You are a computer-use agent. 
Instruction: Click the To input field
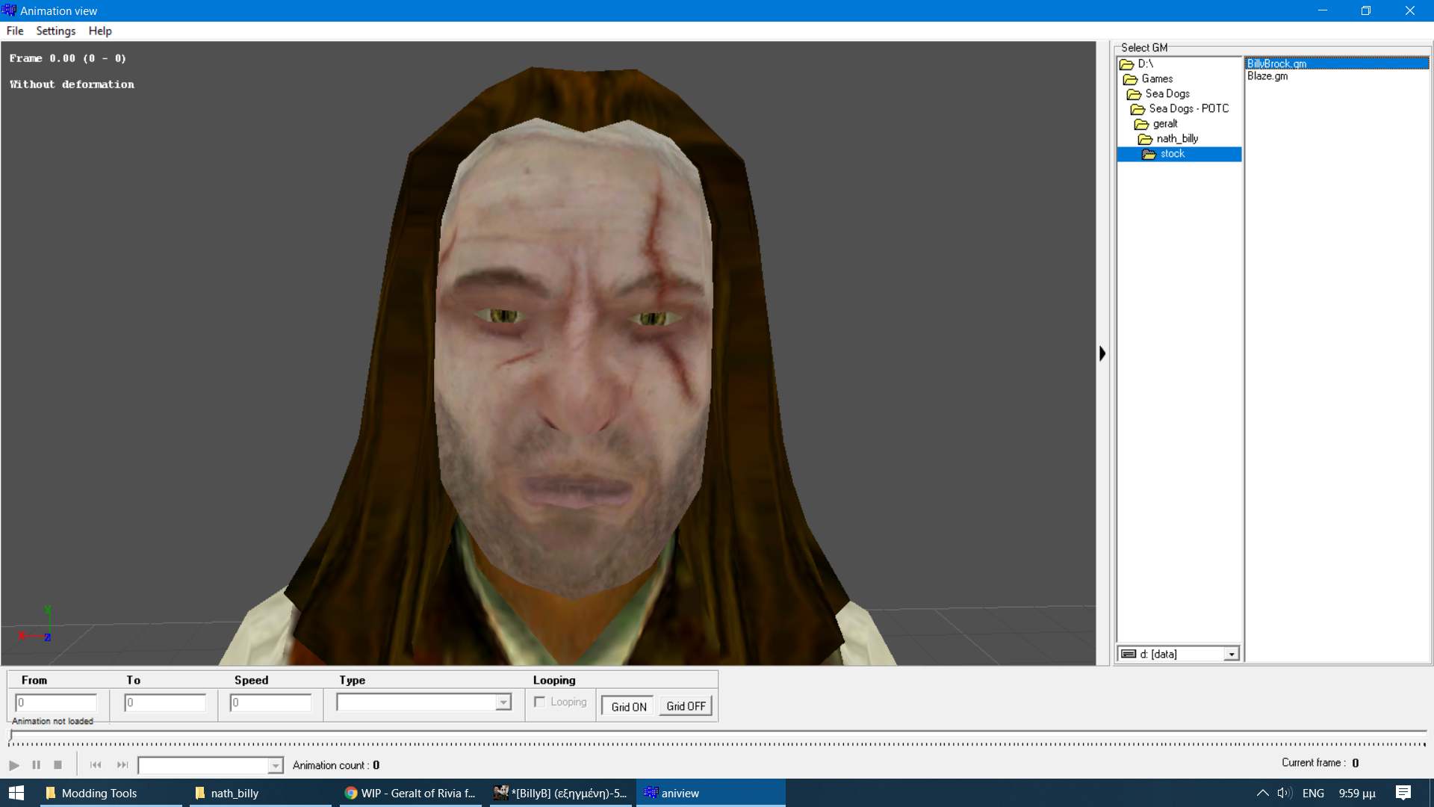[x=165, y=702]
